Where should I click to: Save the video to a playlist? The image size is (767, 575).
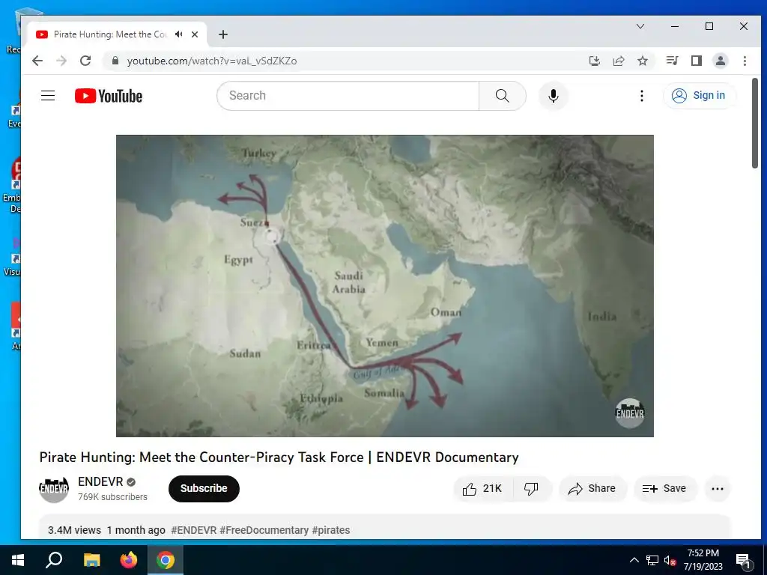point(665,488)
